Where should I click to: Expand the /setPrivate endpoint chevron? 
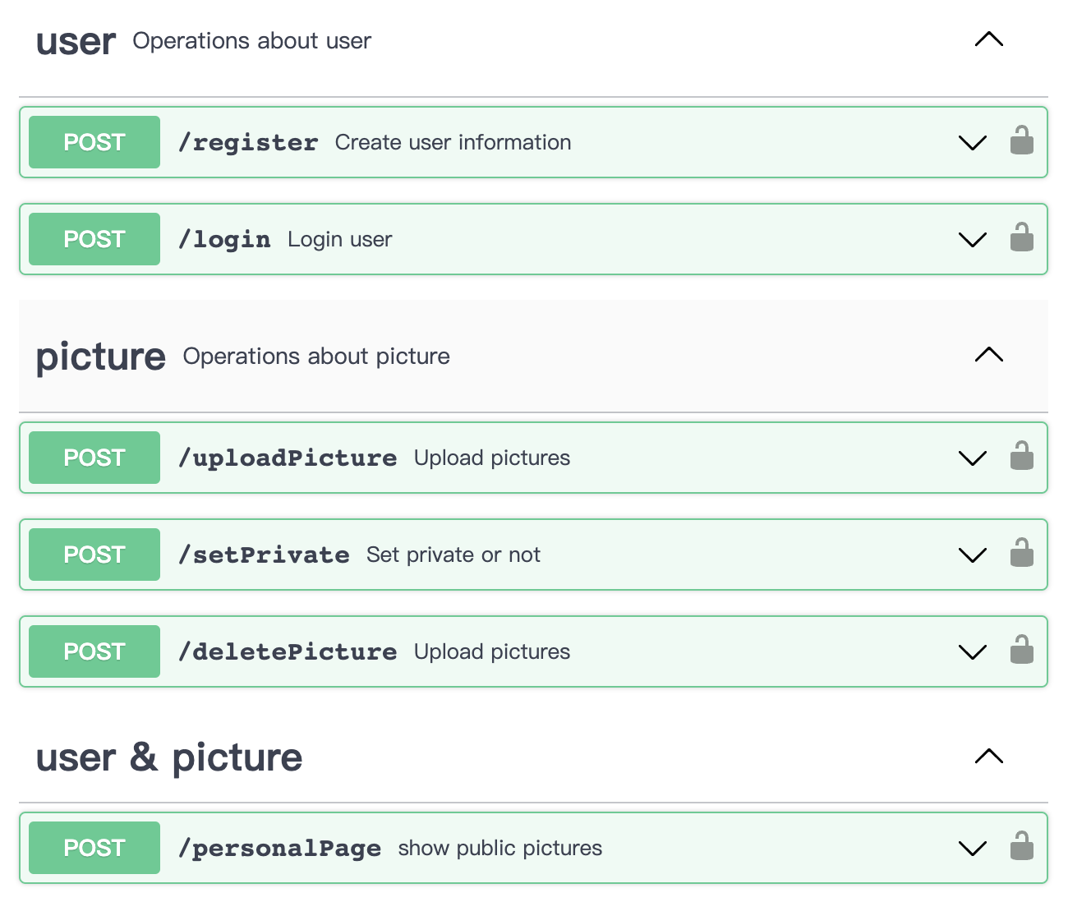click(973, 555)
